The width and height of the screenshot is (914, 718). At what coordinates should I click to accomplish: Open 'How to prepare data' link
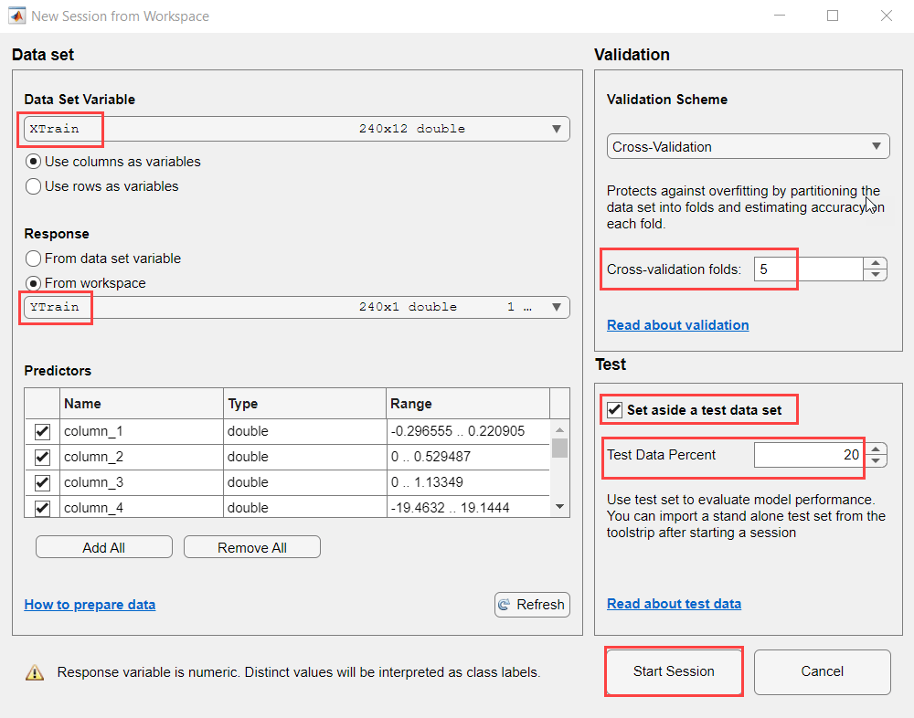point(90,605)
